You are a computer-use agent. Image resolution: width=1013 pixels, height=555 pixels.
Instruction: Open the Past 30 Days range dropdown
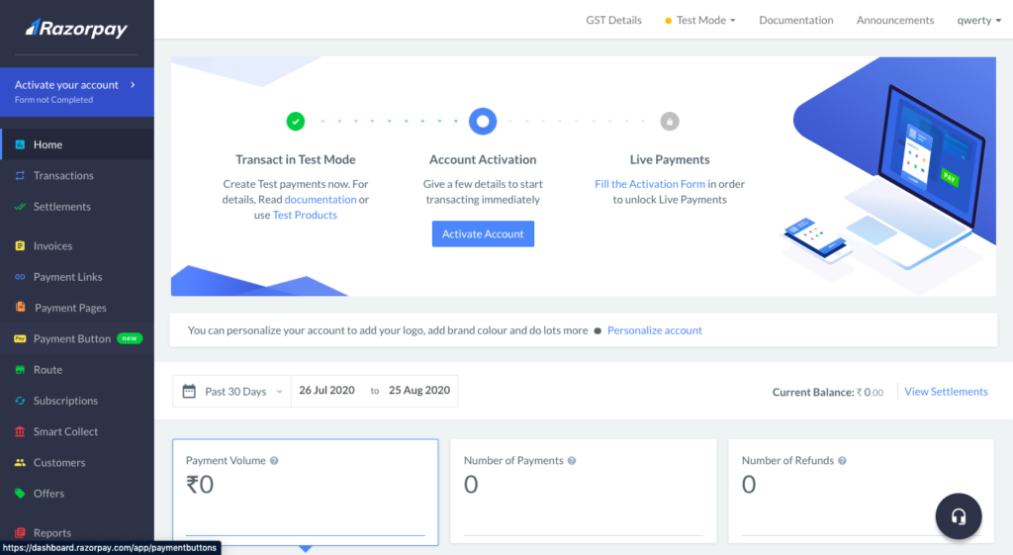(231, 391)
